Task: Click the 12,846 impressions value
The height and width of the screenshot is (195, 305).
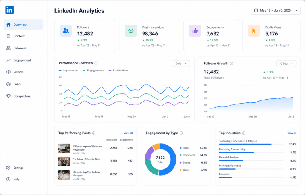Action: click(113, 148)
